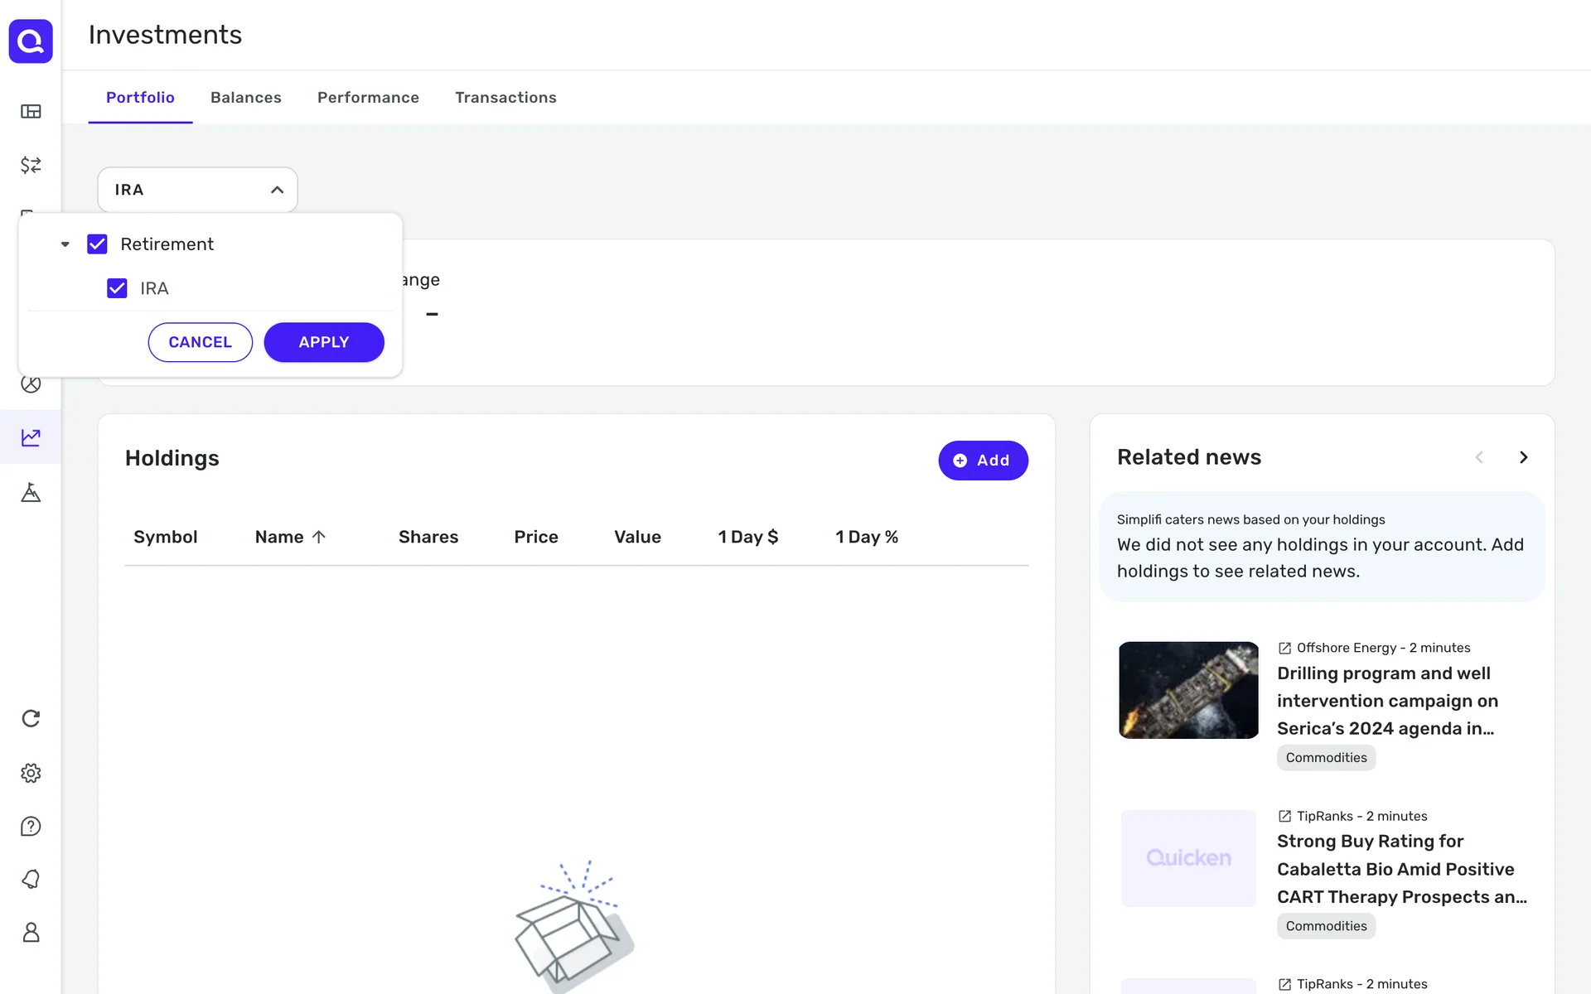Uncheck the IRA account checkbox
Image resolution: width=1591 pixels, height=994 pixels.
click(117, 288)
